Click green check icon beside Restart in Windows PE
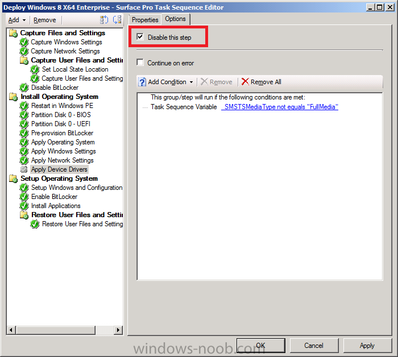398x357 pixels. 24,106
